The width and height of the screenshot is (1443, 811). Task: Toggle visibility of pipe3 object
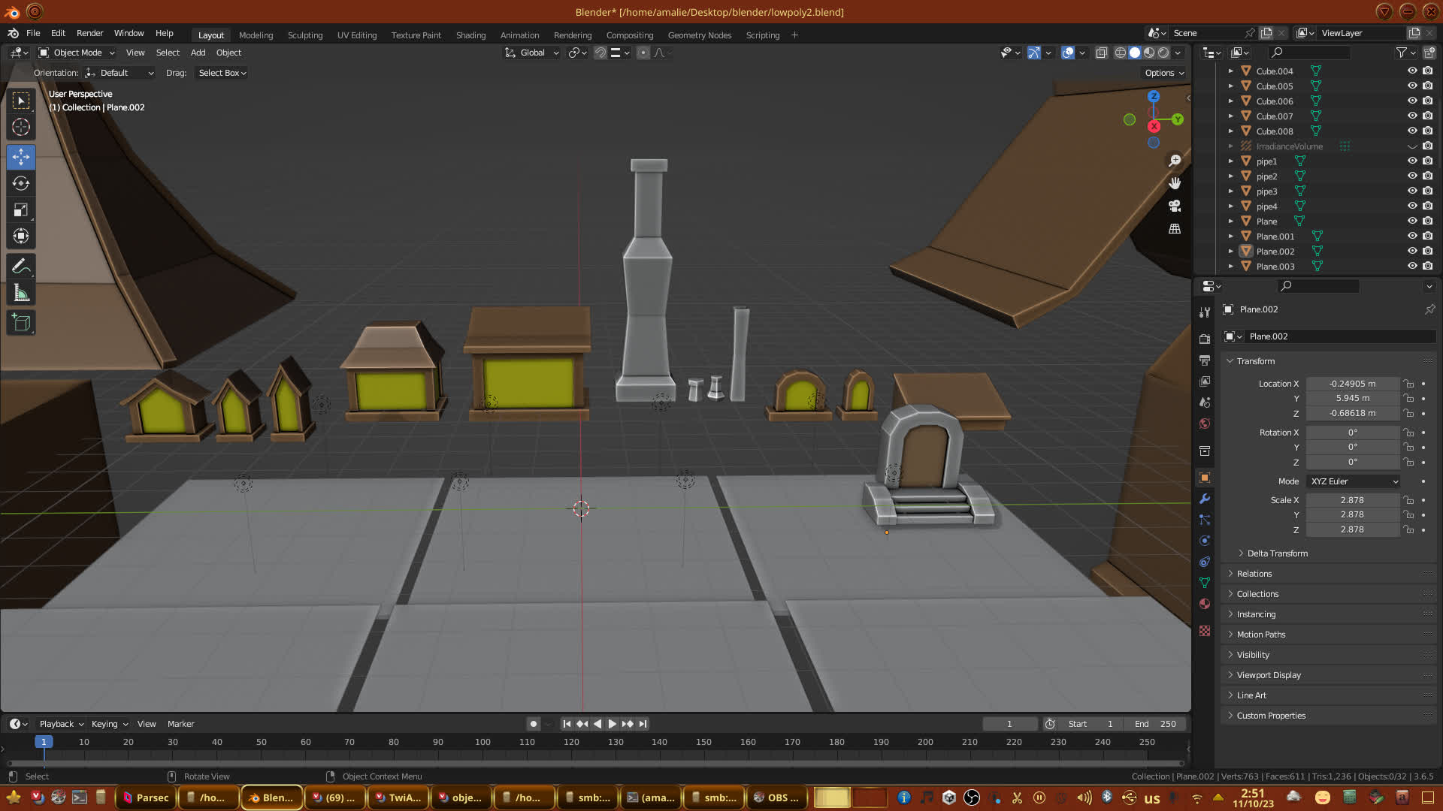pyautogui.click(x=1412, y=191)
